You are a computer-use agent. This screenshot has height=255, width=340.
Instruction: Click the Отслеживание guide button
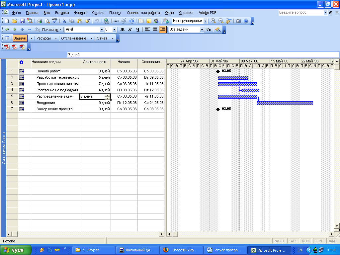pyautogui.click(x=74, y=39)
